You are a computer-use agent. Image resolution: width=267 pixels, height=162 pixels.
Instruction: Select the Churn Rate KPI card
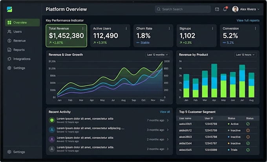click(153, 36)
